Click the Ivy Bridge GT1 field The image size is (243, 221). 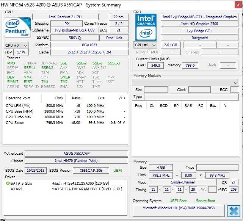[199, 31]
